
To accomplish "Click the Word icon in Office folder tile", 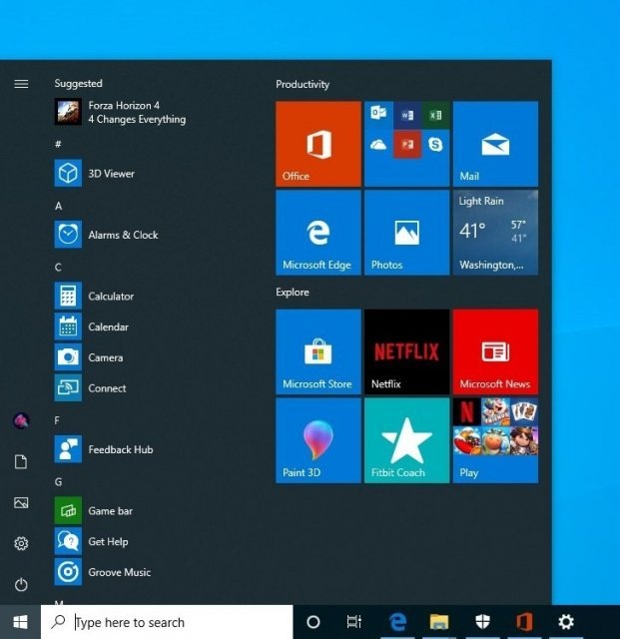I will tap(407, 116).
